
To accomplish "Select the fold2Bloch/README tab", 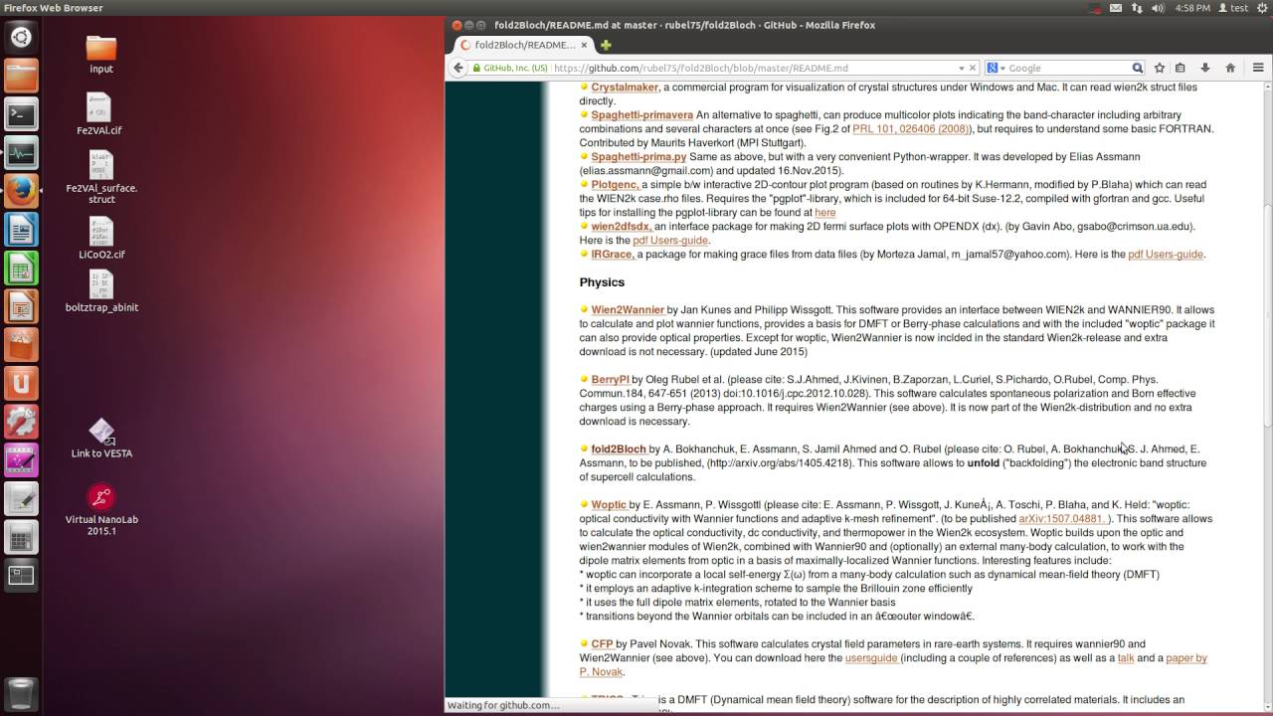I will (x=524, y=45).
